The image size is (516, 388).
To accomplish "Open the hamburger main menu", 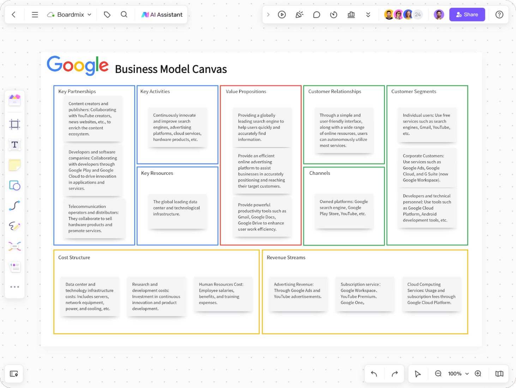I will pyautogui.click(x=35, y=14).
